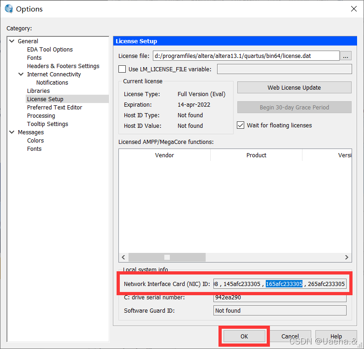Click Cancel button
Image resolution: width=364 pixels, height=349 pixels.
pos(290,336)
